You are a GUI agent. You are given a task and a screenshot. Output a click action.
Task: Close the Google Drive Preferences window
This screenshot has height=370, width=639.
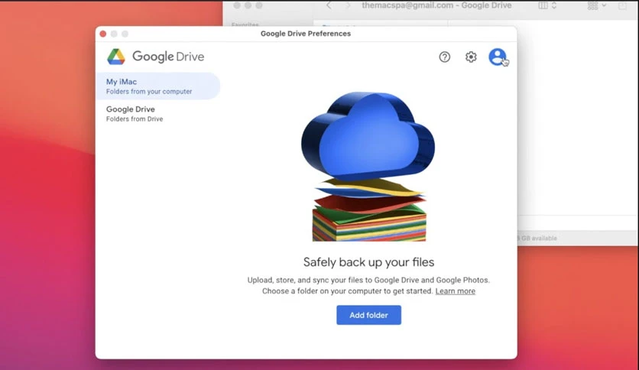103,34
